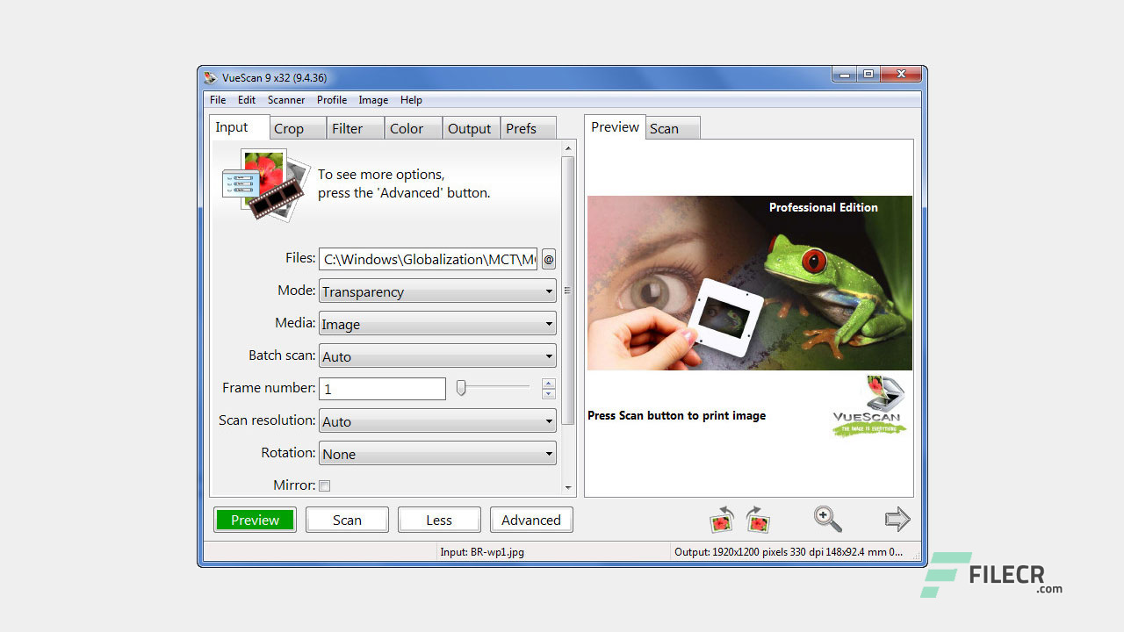Switch to the Prefs tab
The image size is (1124, 632).
528,128
